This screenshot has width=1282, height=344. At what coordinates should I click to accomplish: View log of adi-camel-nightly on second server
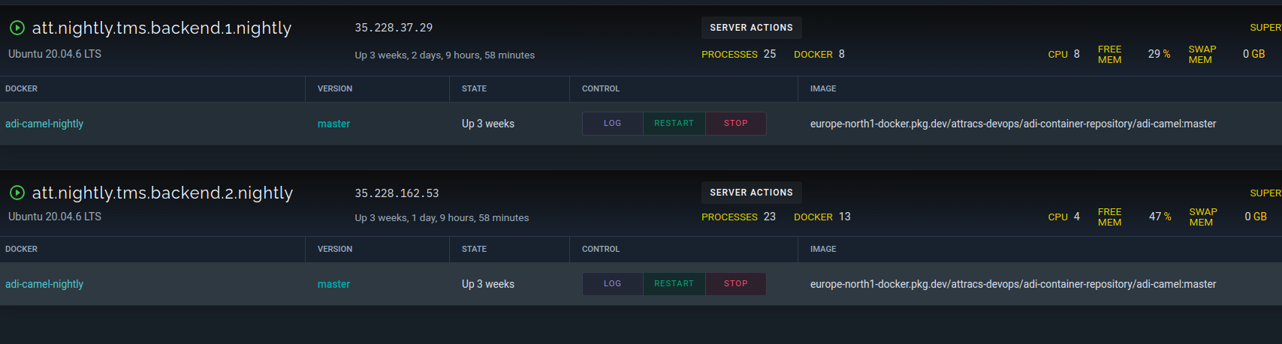pos(613,284)
